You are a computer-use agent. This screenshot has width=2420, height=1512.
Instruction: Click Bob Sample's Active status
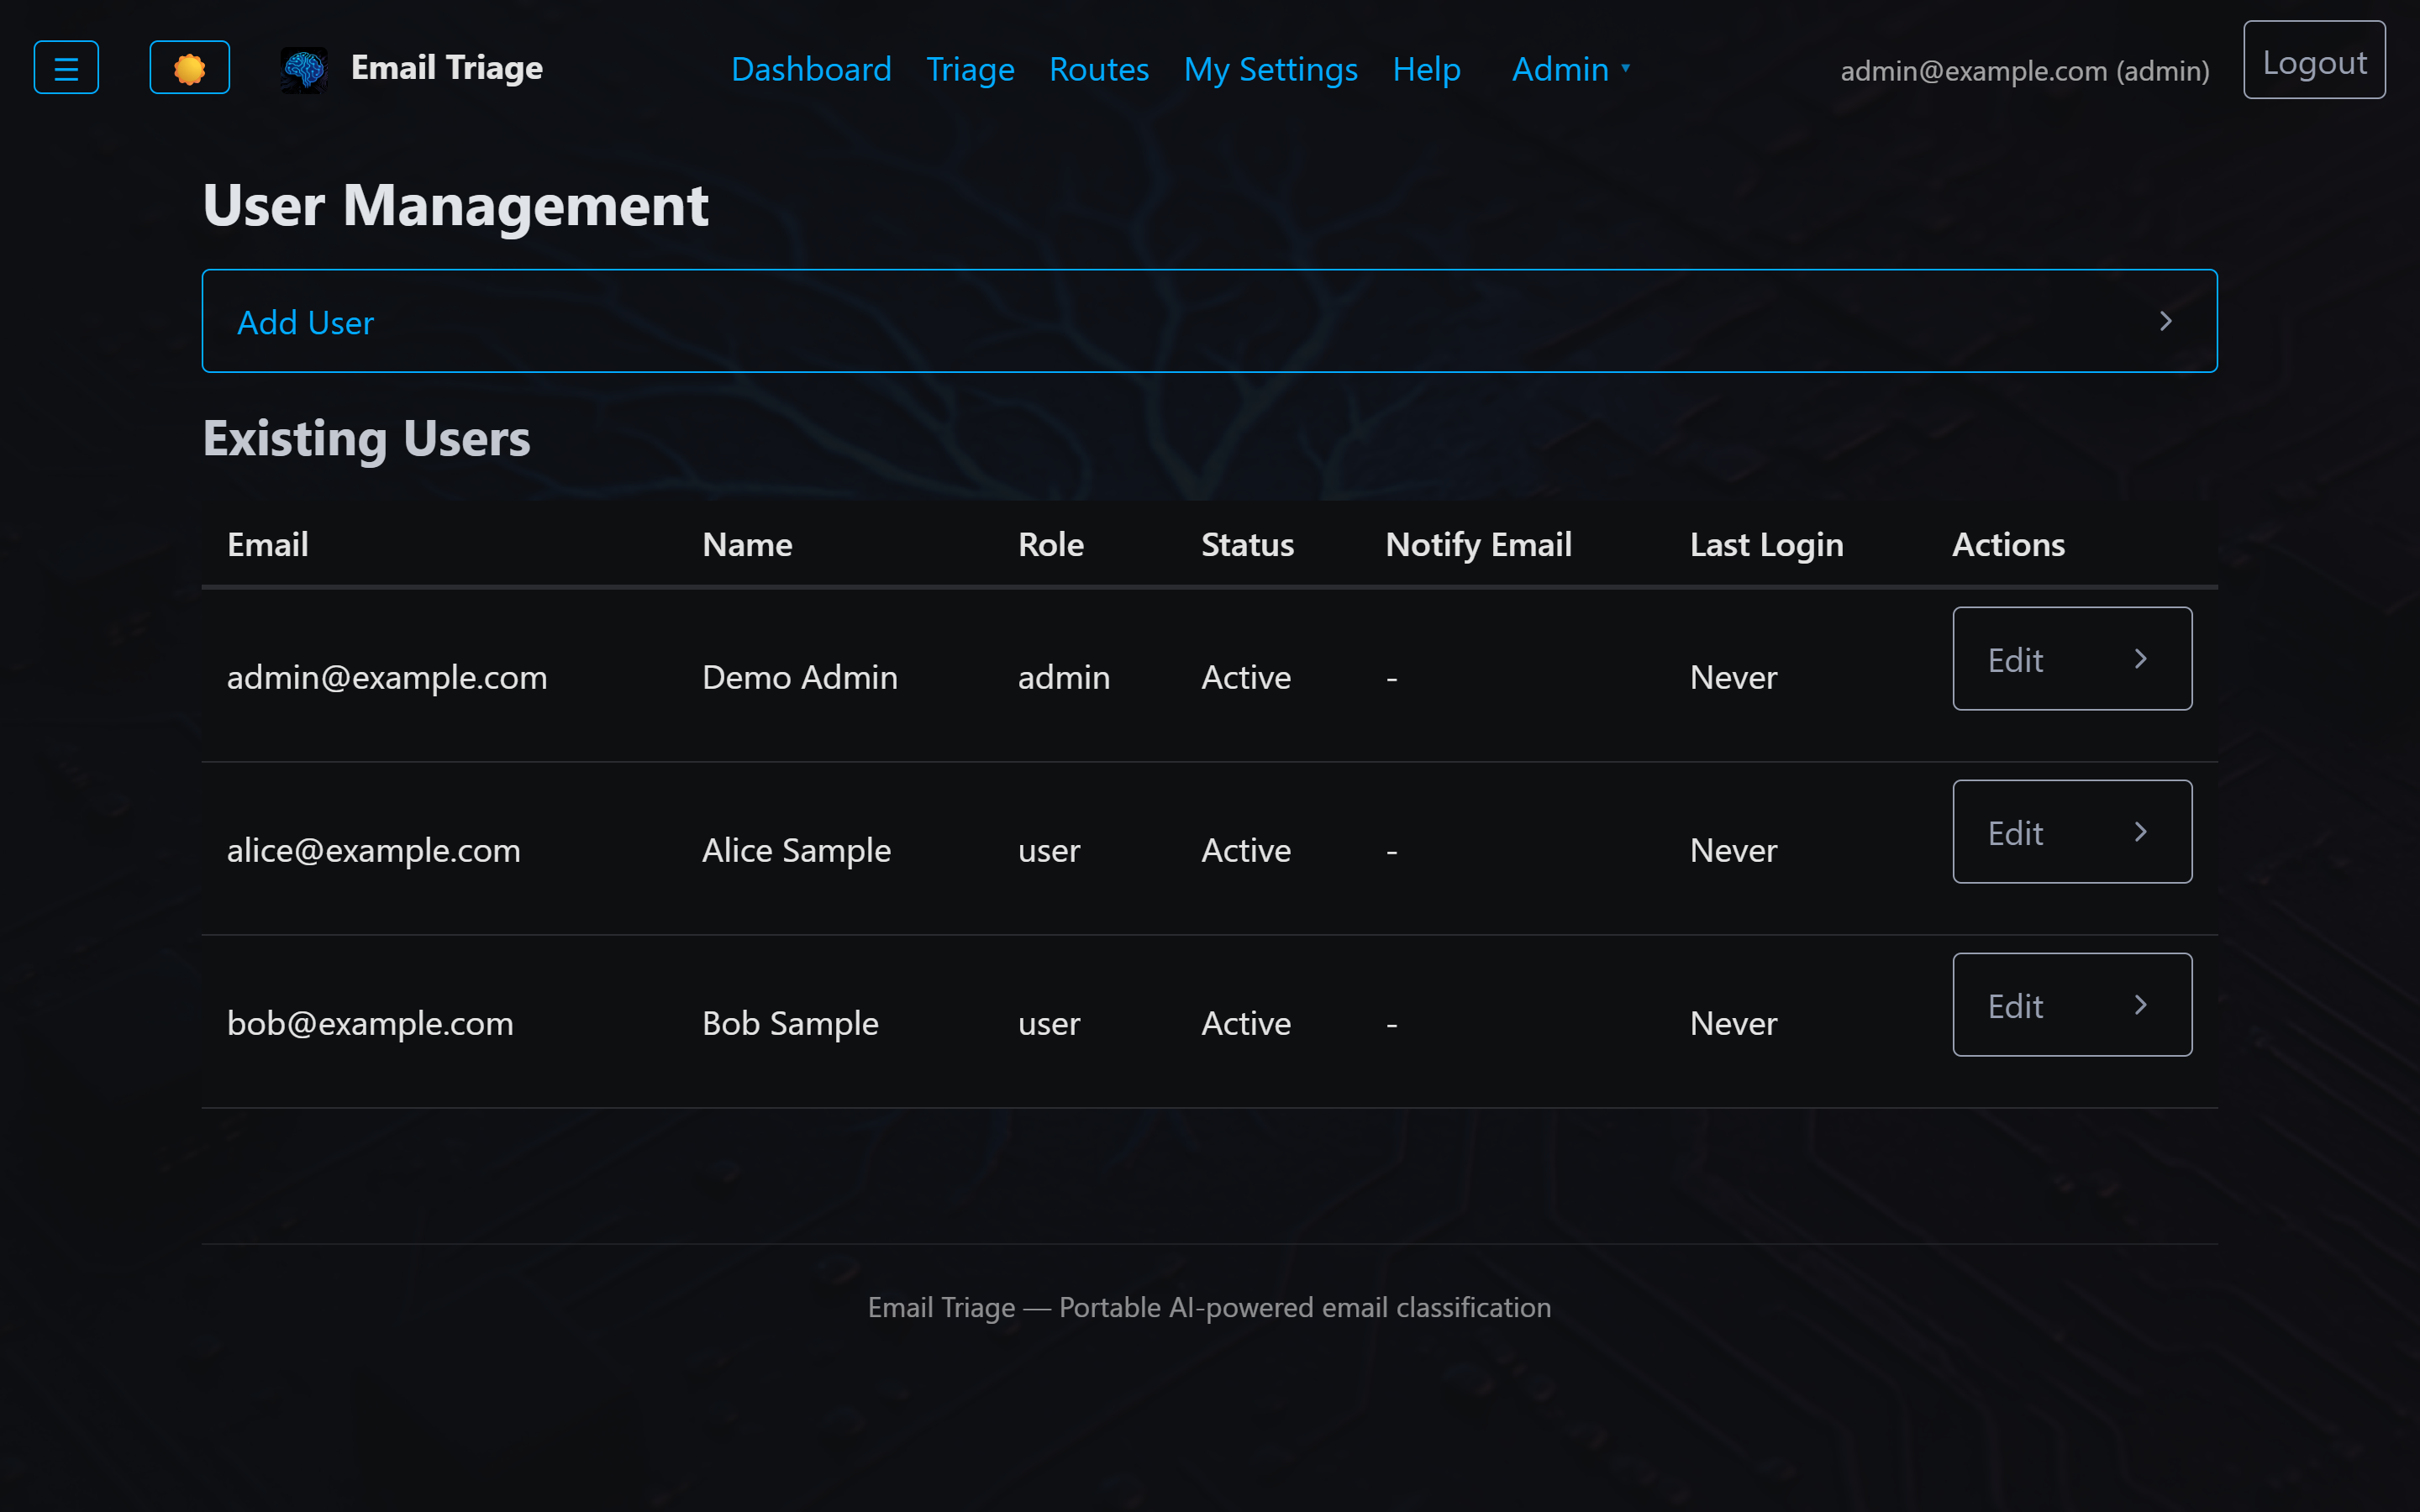[1246, 1024]
